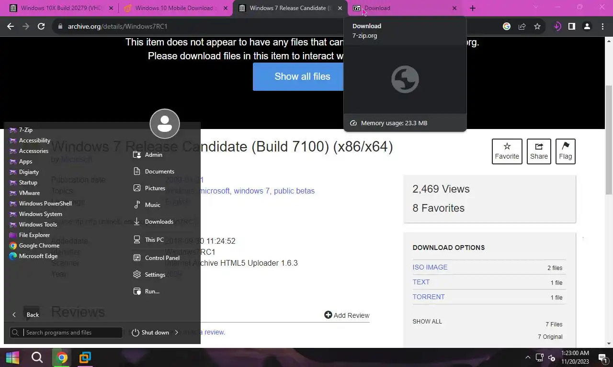
Task: Open the notification center icon
Action: point(602,357)
